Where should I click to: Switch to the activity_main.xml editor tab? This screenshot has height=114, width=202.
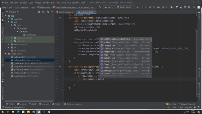tap(66, 12)
